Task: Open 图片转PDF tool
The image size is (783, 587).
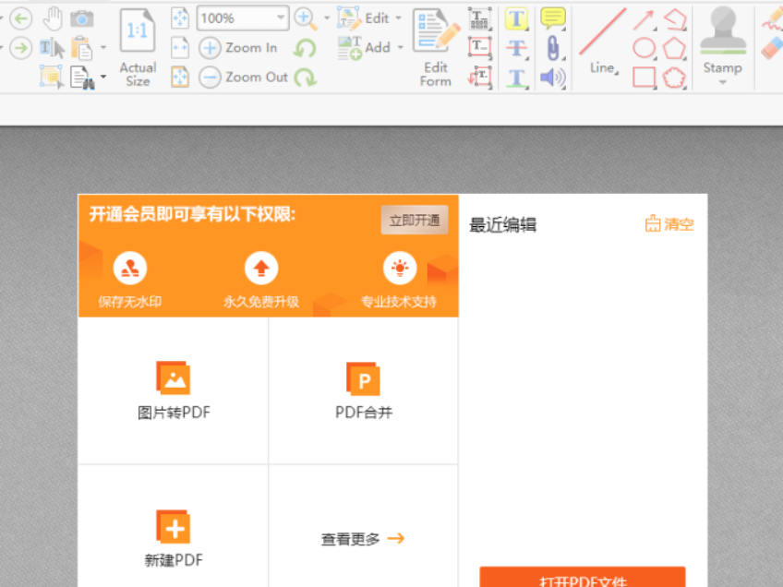Action: 174,390
